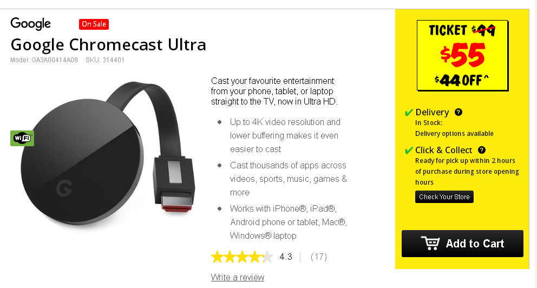Click the review count (17)
Image resolution: width=537 pixels, height=288 pixels.
(x=318, y=257)
